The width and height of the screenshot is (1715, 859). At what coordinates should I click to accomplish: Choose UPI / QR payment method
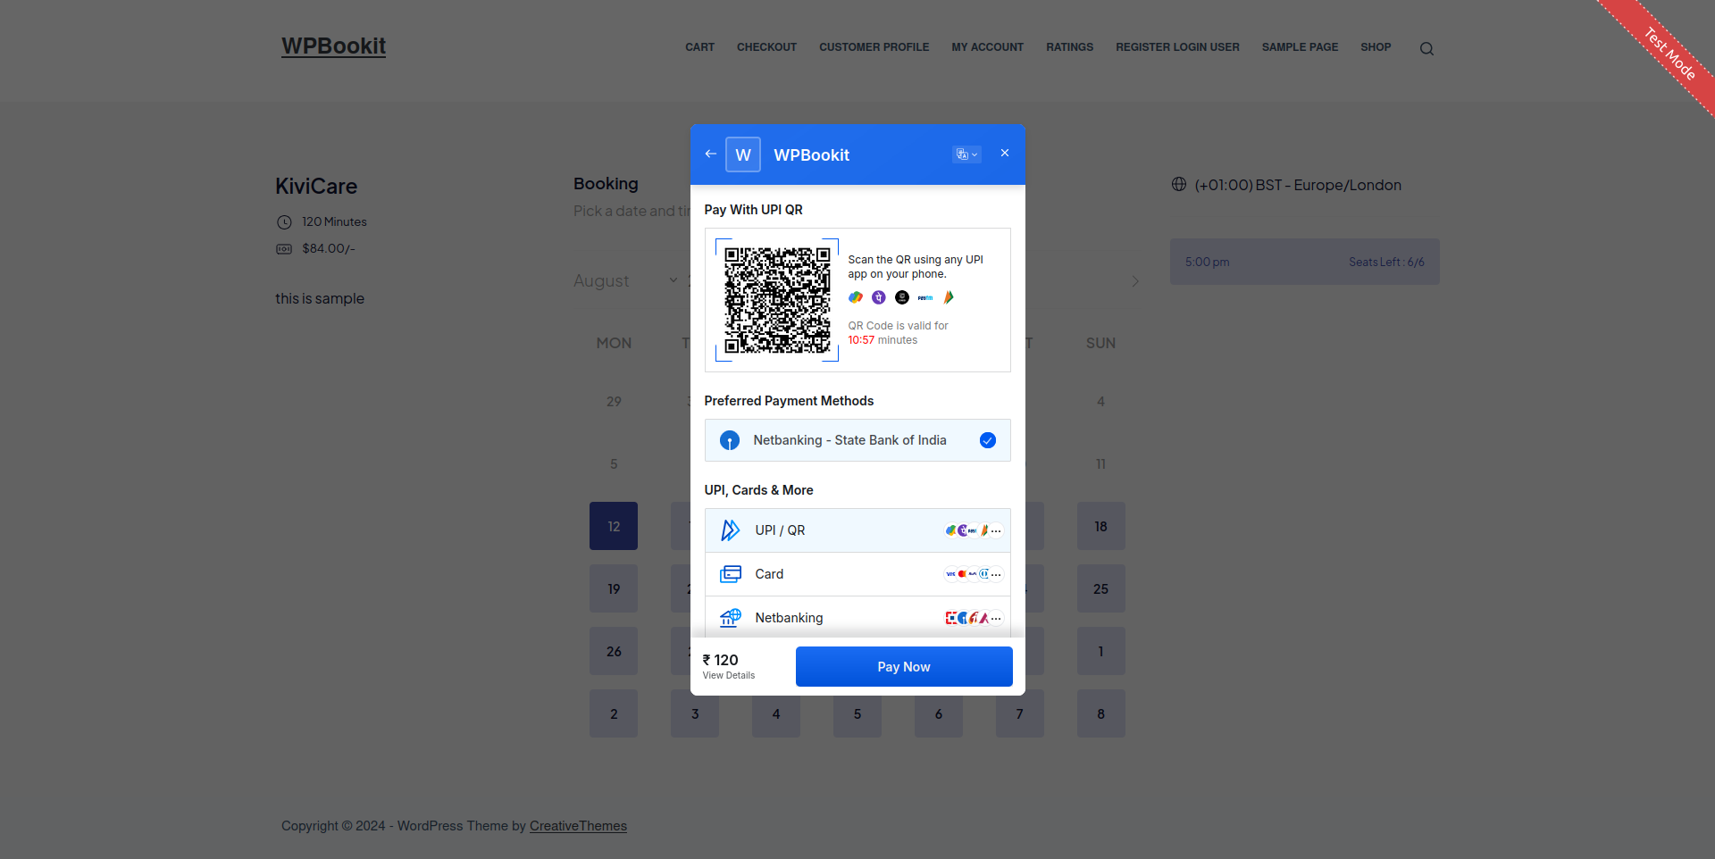(857, 530)
